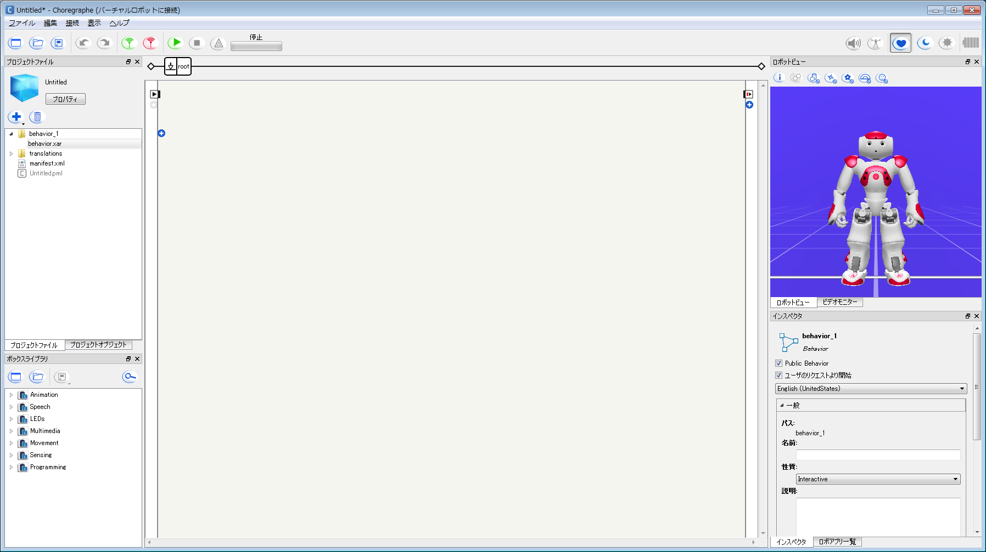The image size is (986, 552).
Task: Open the ファイル menu
Action: [21, 23]
